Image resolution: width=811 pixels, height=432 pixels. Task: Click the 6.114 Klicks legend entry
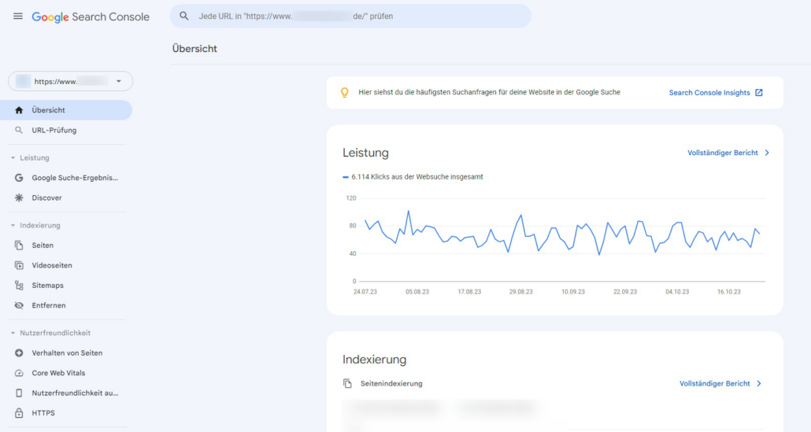pyautogui.click(x=413, y=177)
